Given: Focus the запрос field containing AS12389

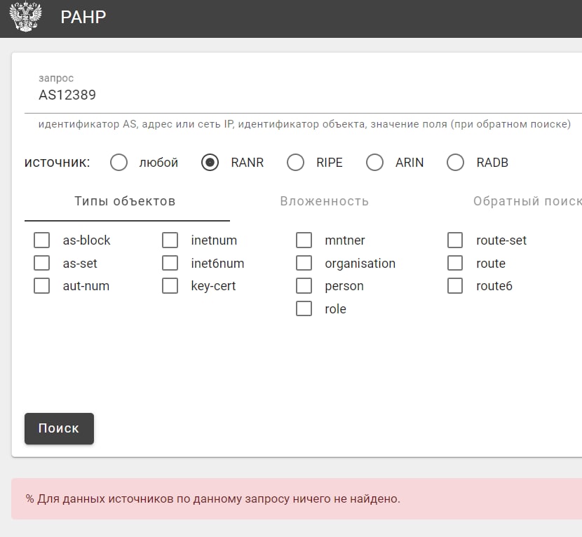Looking at the screenshot, I should tap(303, 95).
